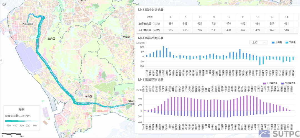
Task: Click the table cell showing 533
Action: click(214, 30)
